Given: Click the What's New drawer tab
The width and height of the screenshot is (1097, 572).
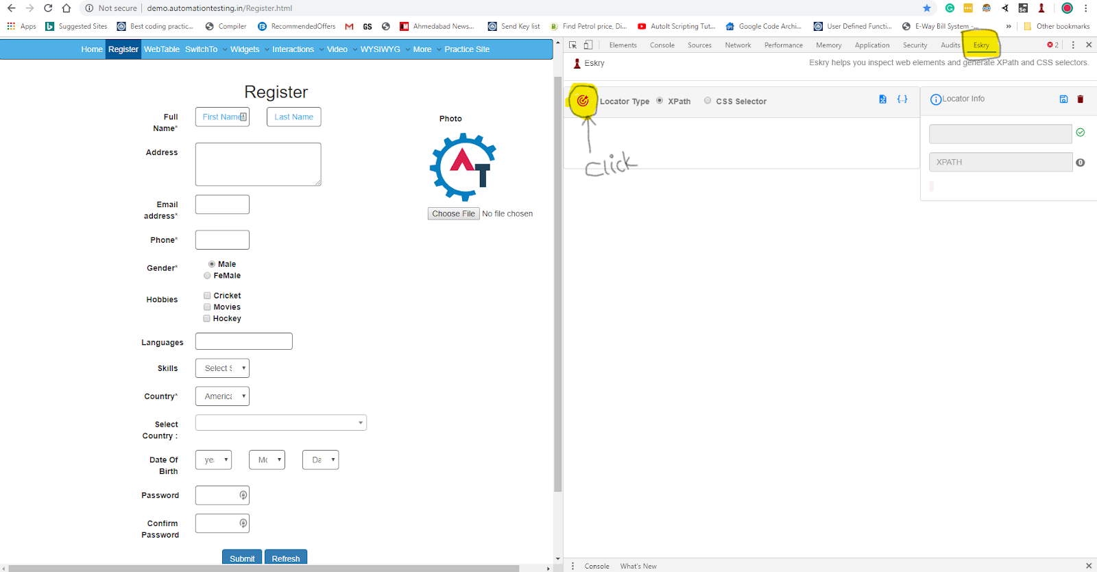Looking at the screenshot, I should coord(638,566).
